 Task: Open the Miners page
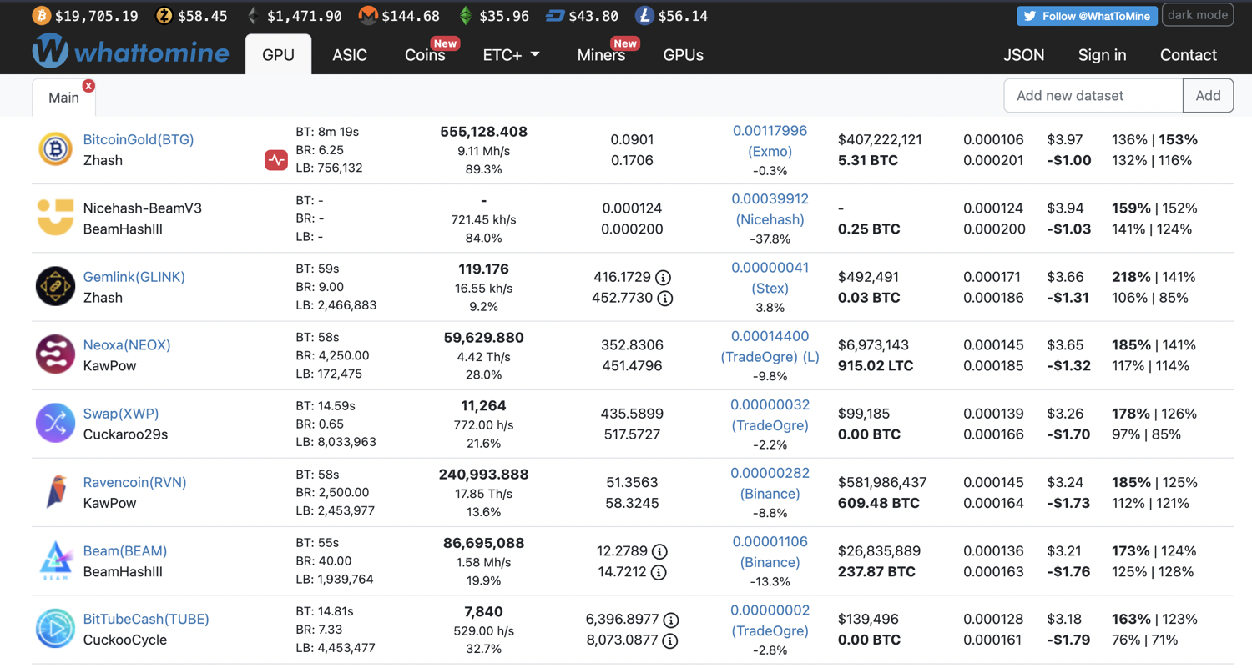click(x=601, y=55)
